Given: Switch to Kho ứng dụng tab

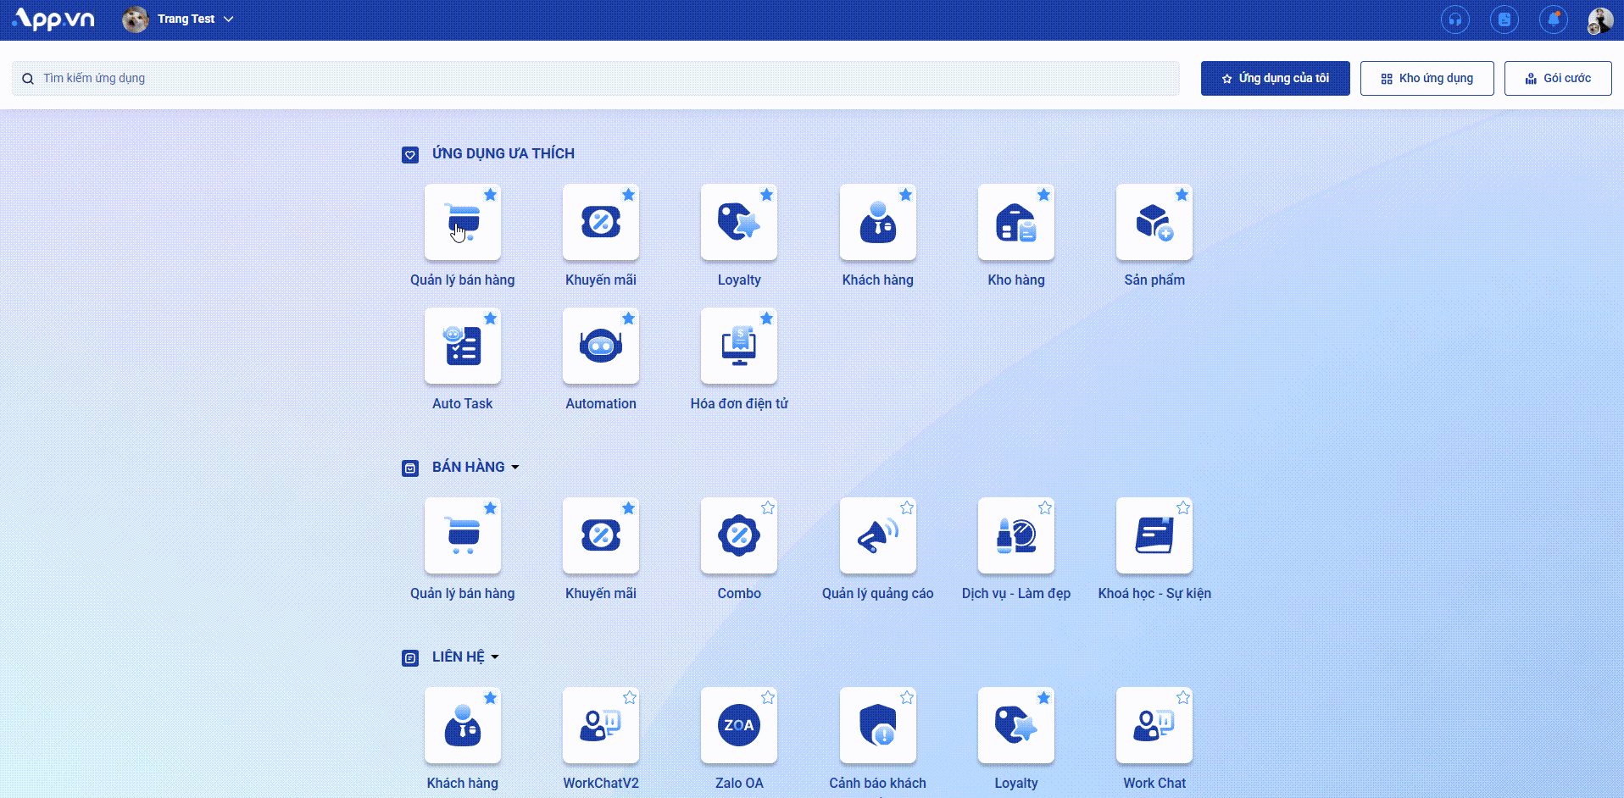Looking at the screenshot, I should (1427, 79).
